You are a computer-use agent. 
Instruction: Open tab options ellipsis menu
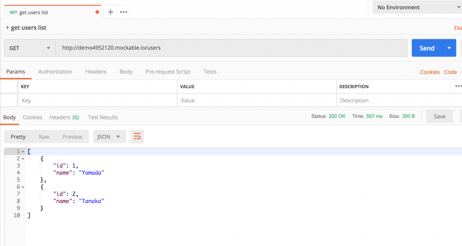pos(124,12)
